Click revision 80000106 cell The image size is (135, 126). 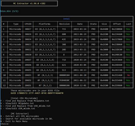click(x=64, y=86)
